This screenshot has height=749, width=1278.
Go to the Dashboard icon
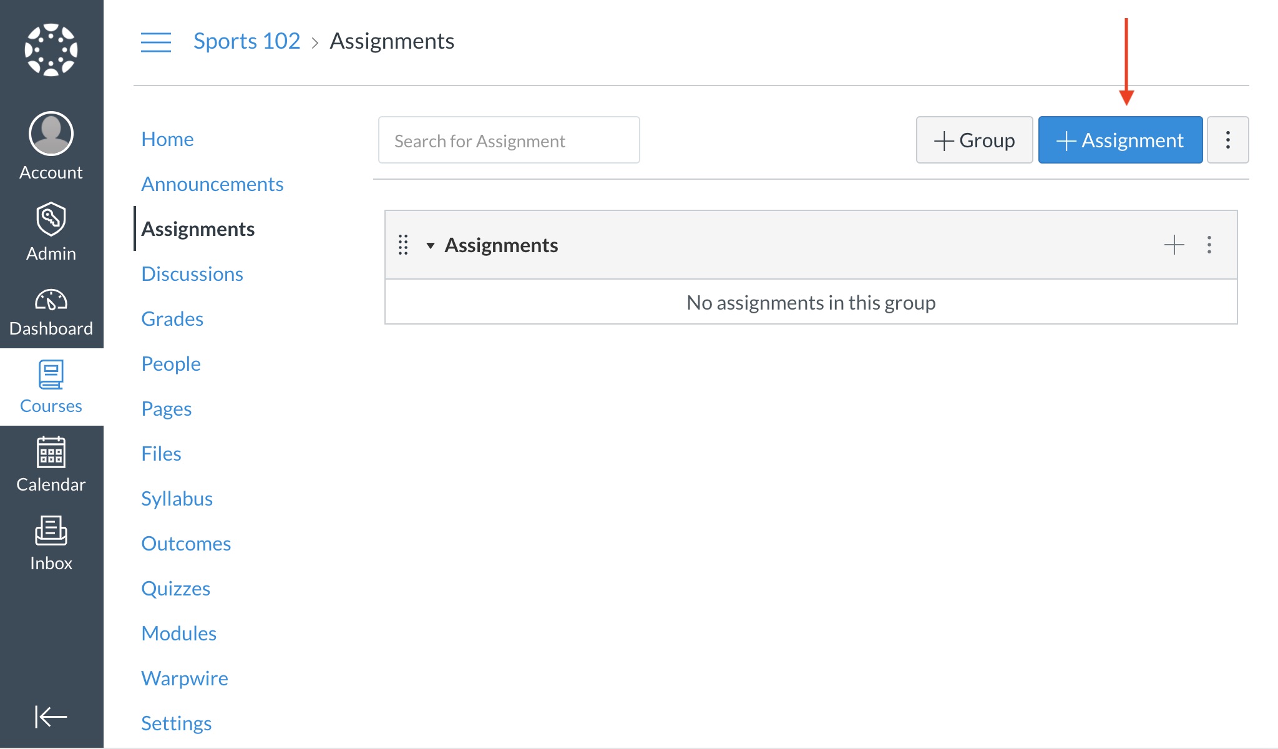pyautogui.click(x=51, y=300)
